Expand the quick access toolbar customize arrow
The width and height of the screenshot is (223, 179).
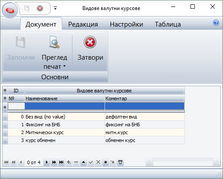pos(55,8)
